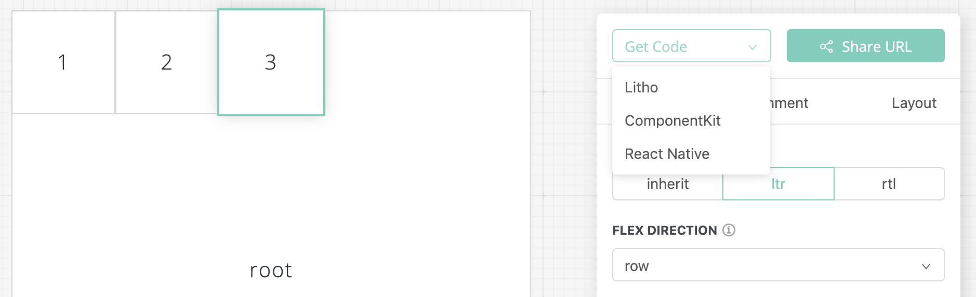Viewport: 976px width, 297px height.
Task: Open the partially hidden Alignment tab
Action: click(x=789, y=103)
